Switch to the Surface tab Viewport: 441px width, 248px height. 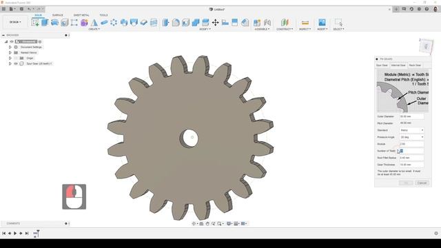click(x=58, y=15)
